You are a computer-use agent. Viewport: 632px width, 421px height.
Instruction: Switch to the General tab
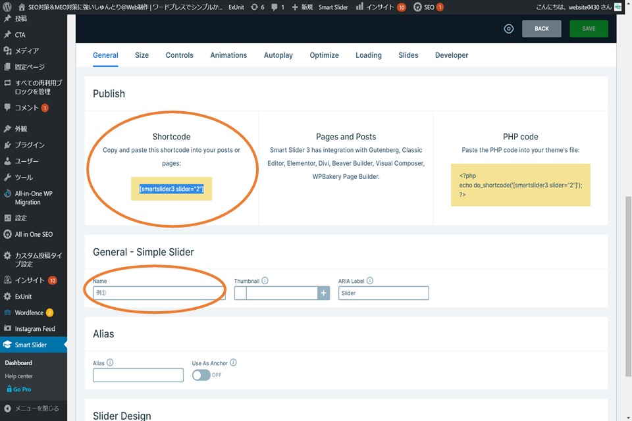(x=105, y=55)
